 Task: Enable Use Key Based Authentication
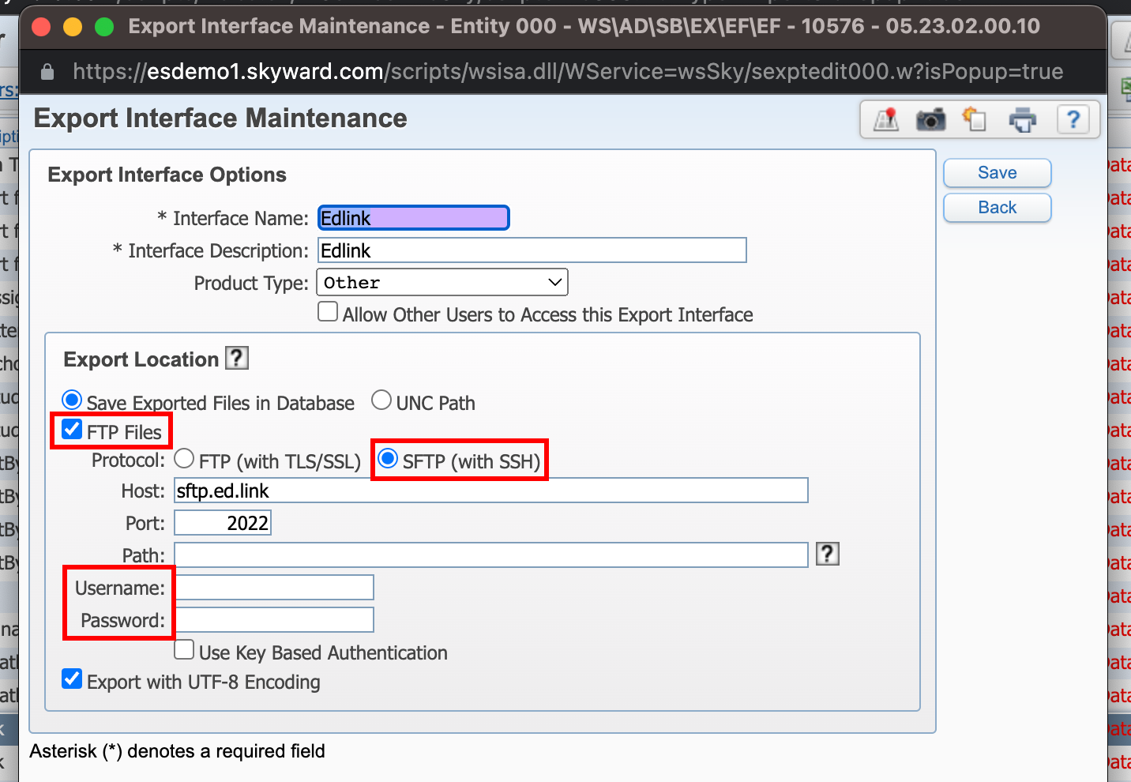pos(184,649)
